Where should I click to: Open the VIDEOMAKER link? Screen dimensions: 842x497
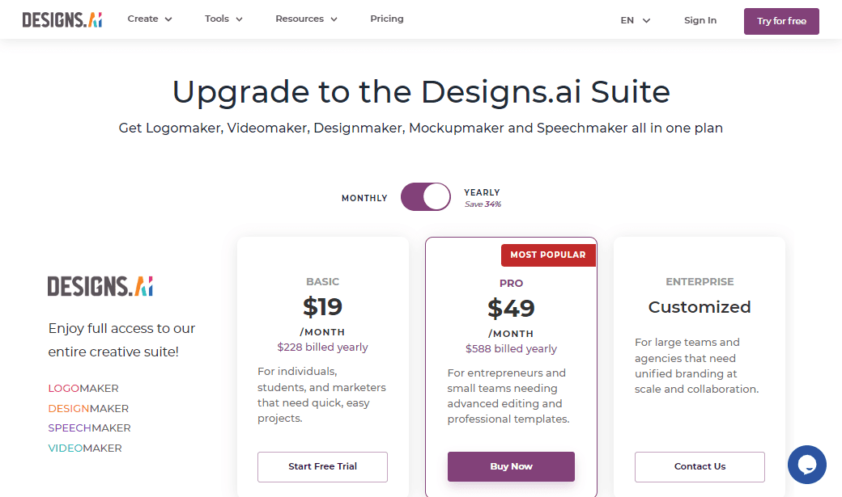click(x=85, y=449)
